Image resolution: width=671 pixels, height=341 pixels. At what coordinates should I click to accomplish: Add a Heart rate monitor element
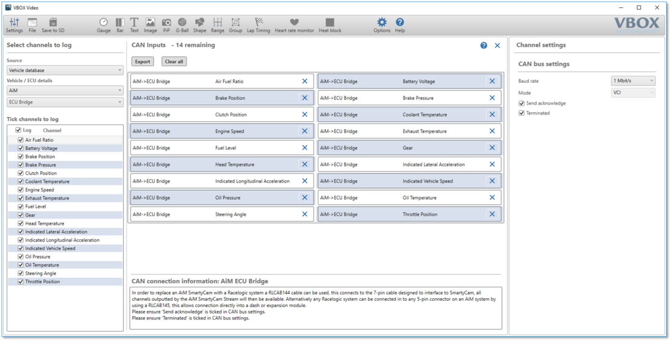click(x=295, y=25)
